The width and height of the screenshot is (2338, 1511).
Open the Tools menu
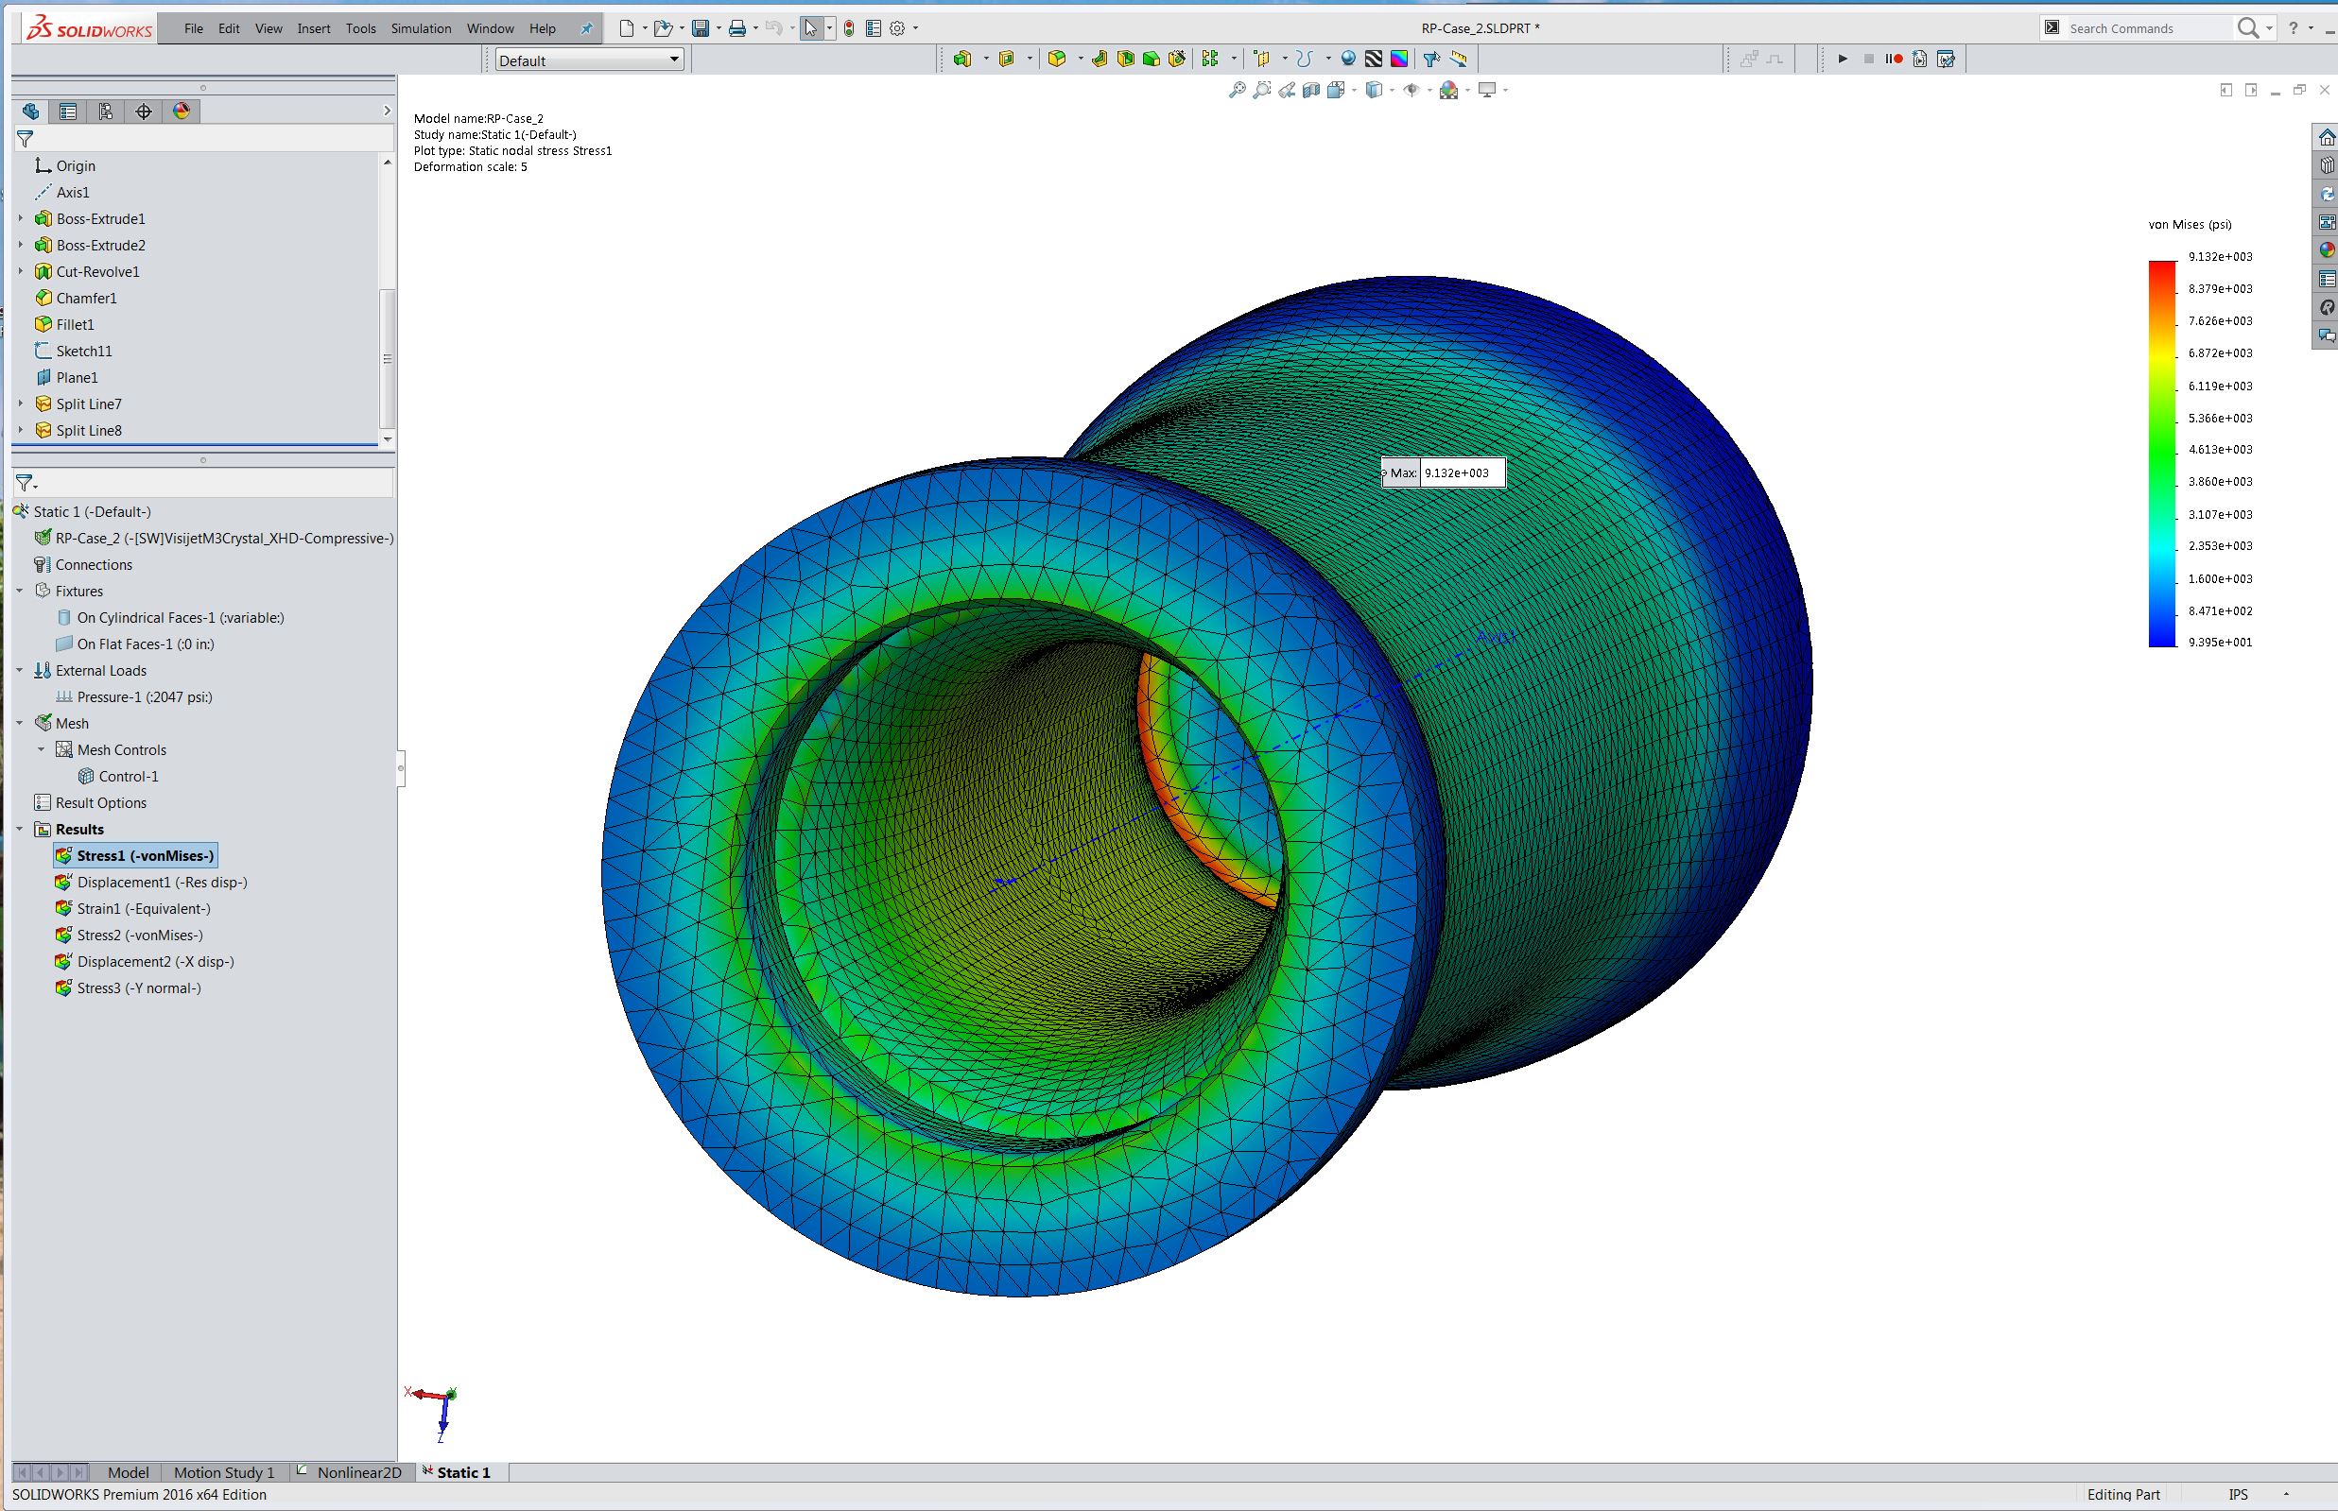click(x=360, y=28)
